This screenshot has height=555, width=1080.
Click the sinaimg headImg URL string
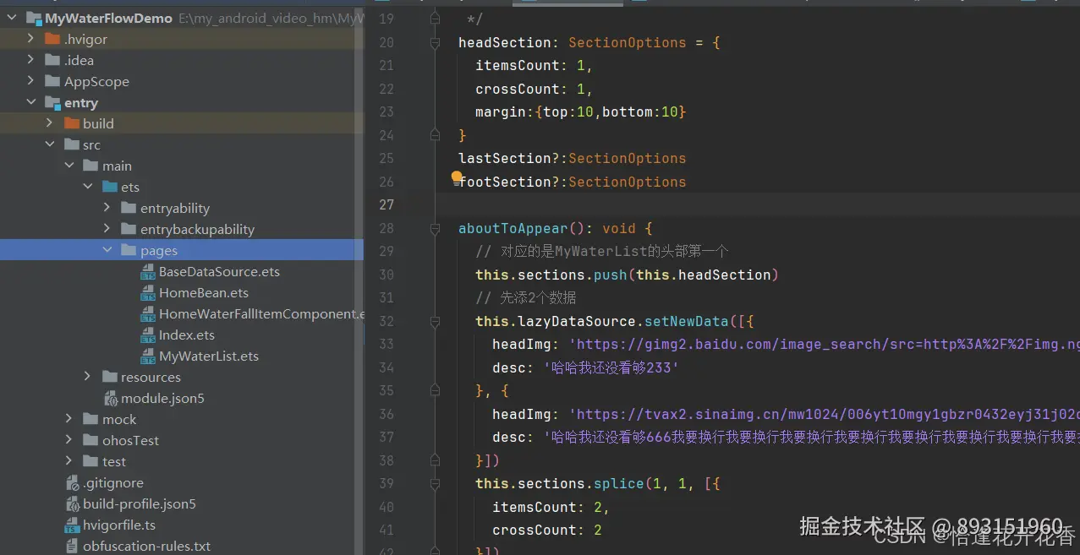pos(824,414)
